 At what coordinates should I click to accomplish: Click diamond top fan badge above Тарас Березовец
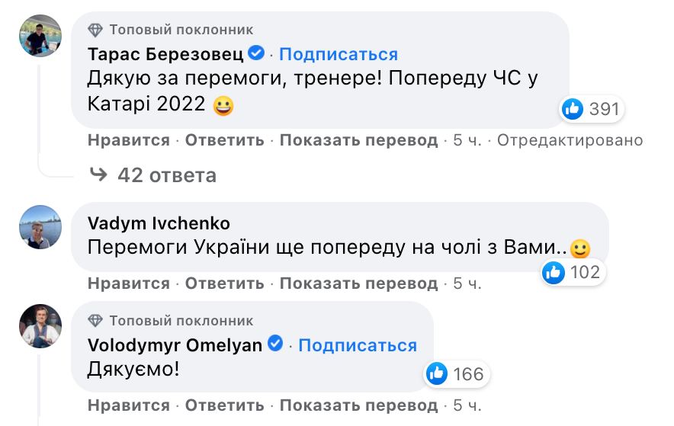[95, 30]
